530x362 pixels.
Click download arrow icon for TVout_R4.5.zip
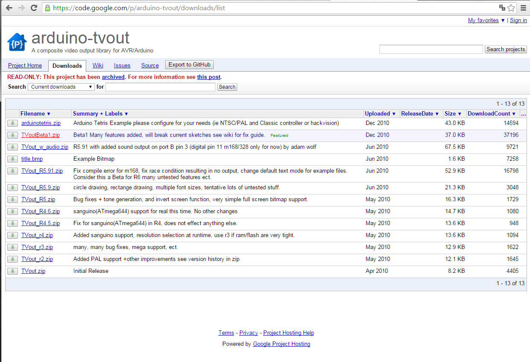[12, 223]
